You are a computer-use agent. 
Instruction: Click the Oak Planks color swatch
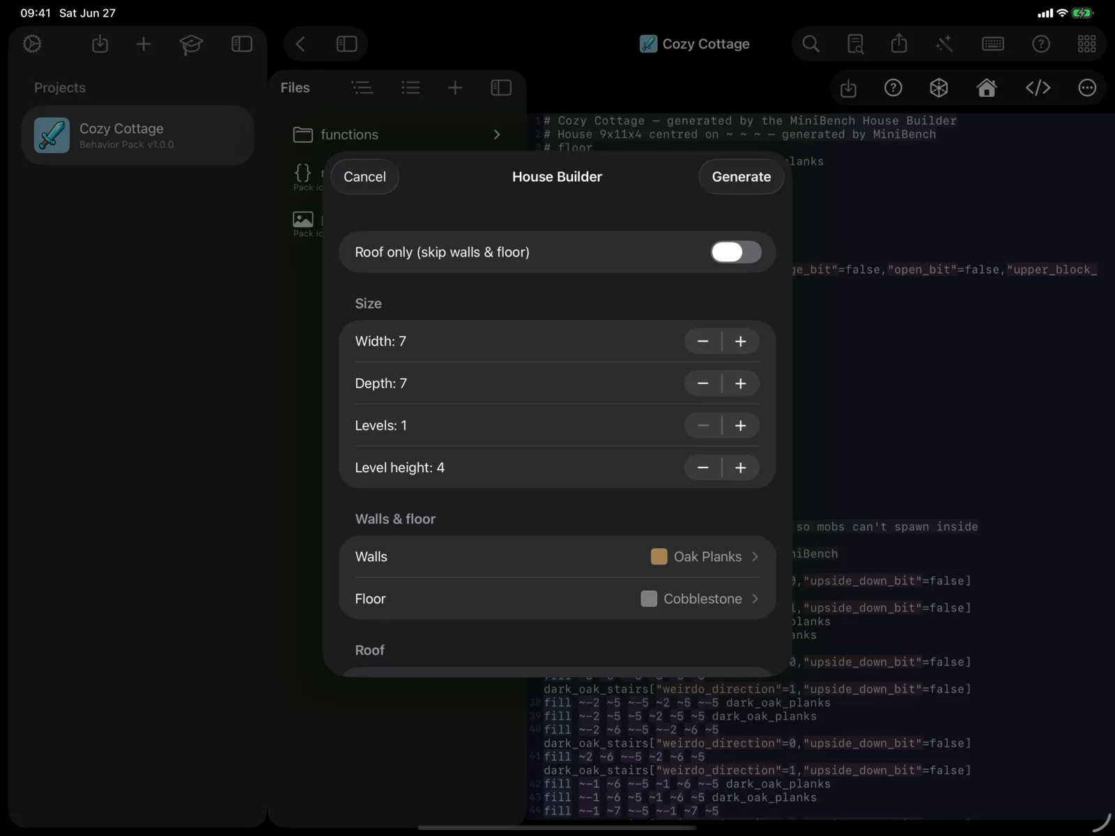click(x=659, y=557)
